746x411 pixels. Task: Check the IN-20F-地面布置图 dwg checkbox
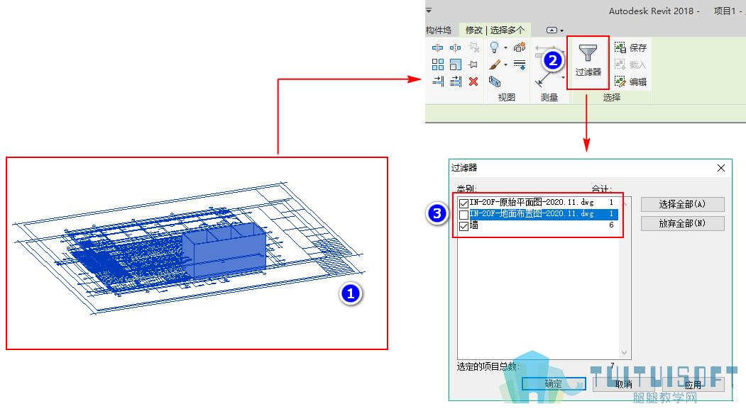click(464, 215)
